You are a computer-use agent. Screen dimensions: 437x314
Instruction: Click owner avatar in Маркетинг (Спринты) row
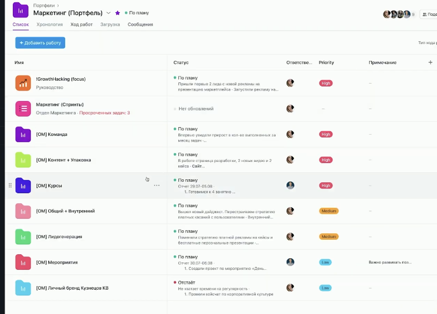click(x=290, y=109)
